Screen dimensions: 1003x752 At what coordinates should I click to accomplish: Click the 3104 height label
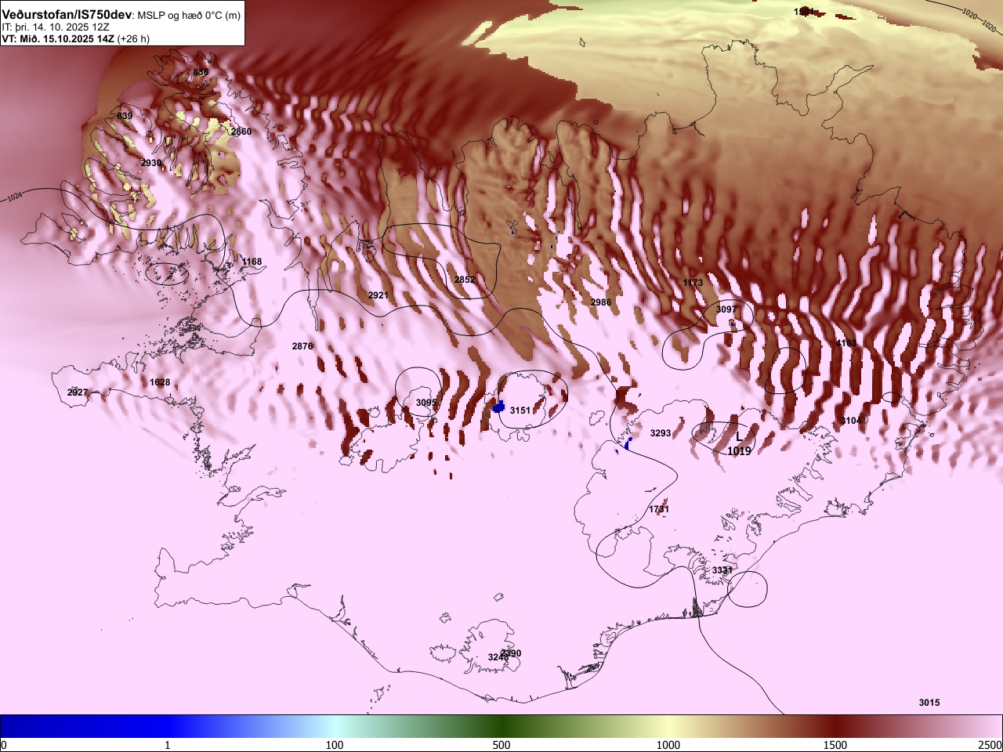pyautogui.click(x=851, y=421)
